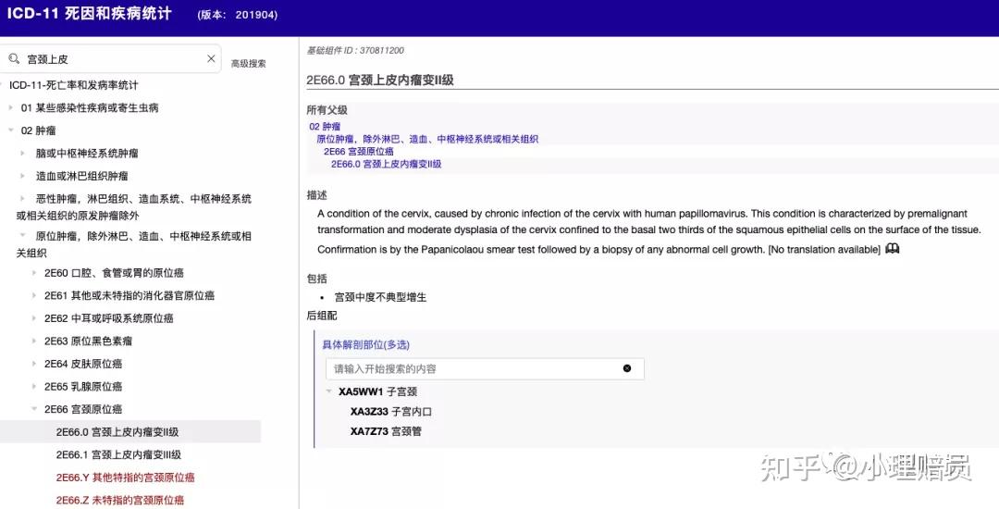The image size is (999, 509).
Task: Select 2E66 宫颈原位癌 in tree
Action: [x=83, y=409]
